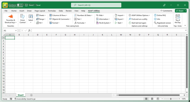Click inside the formula bar
This screenshot has width=190, height=102.
108,31
